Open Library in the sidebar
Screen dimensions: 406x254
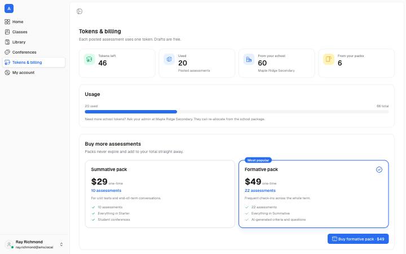[34, 42]
